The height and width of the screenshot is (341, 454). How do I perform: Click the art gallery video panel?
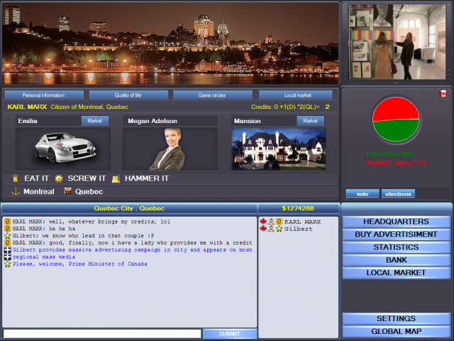click(x=397, y=42)
